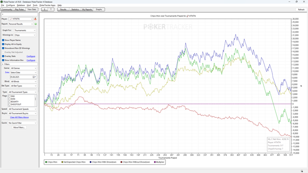Switch to cash games with the $ button

tap(44, 9)
